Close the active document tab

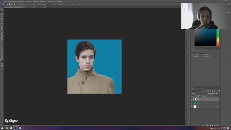click(x=25, y=7)
